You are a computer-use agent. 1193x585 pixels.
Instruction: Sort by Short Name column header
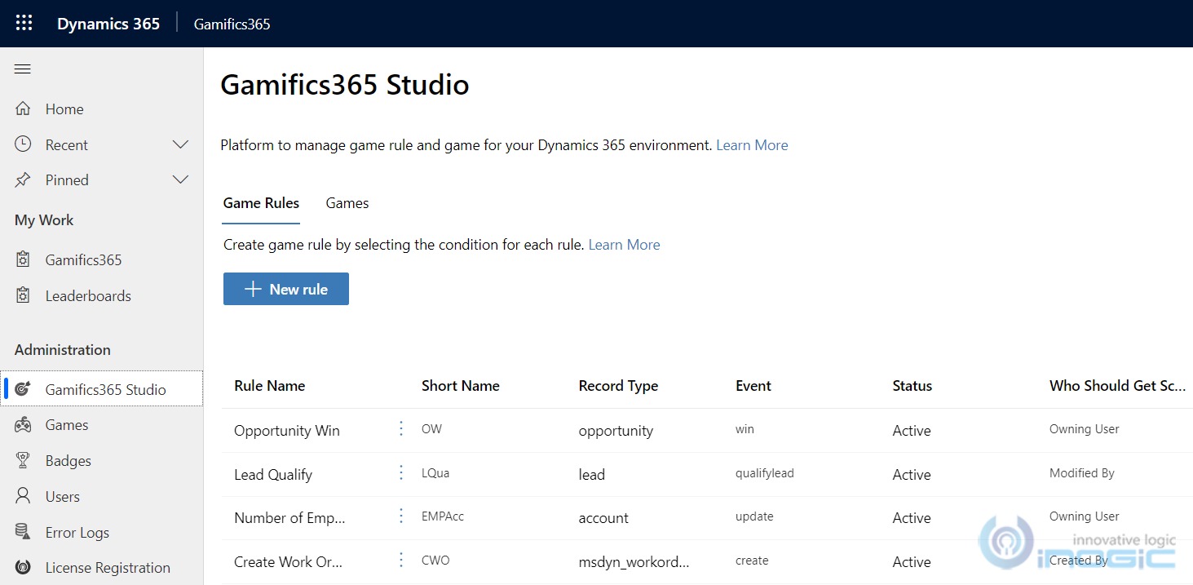[461, 386]
